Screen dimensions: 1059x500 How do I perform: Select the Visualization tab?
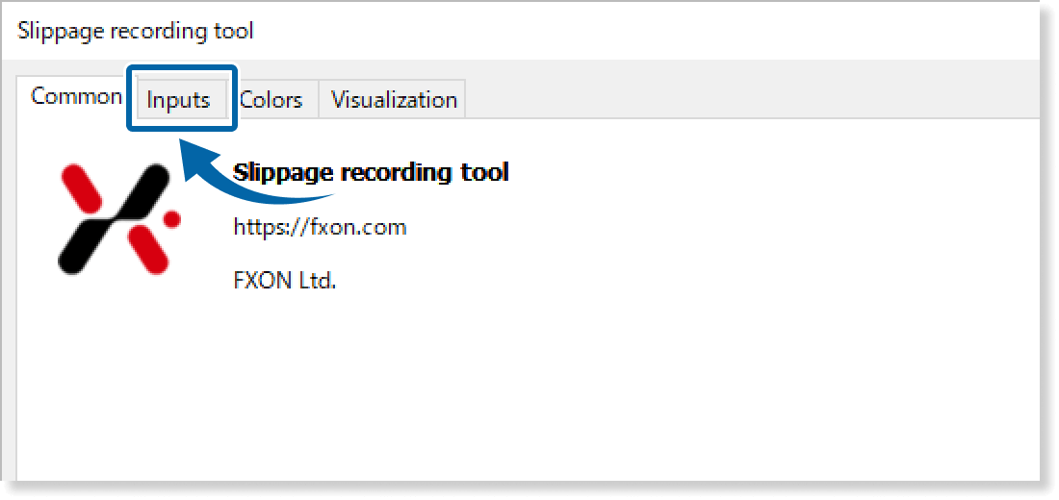point(394,100)
